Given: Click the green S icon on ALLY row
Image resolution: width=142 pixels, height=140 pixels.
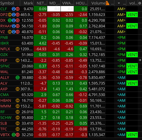Looking at the screenshot, I should 17,78.
